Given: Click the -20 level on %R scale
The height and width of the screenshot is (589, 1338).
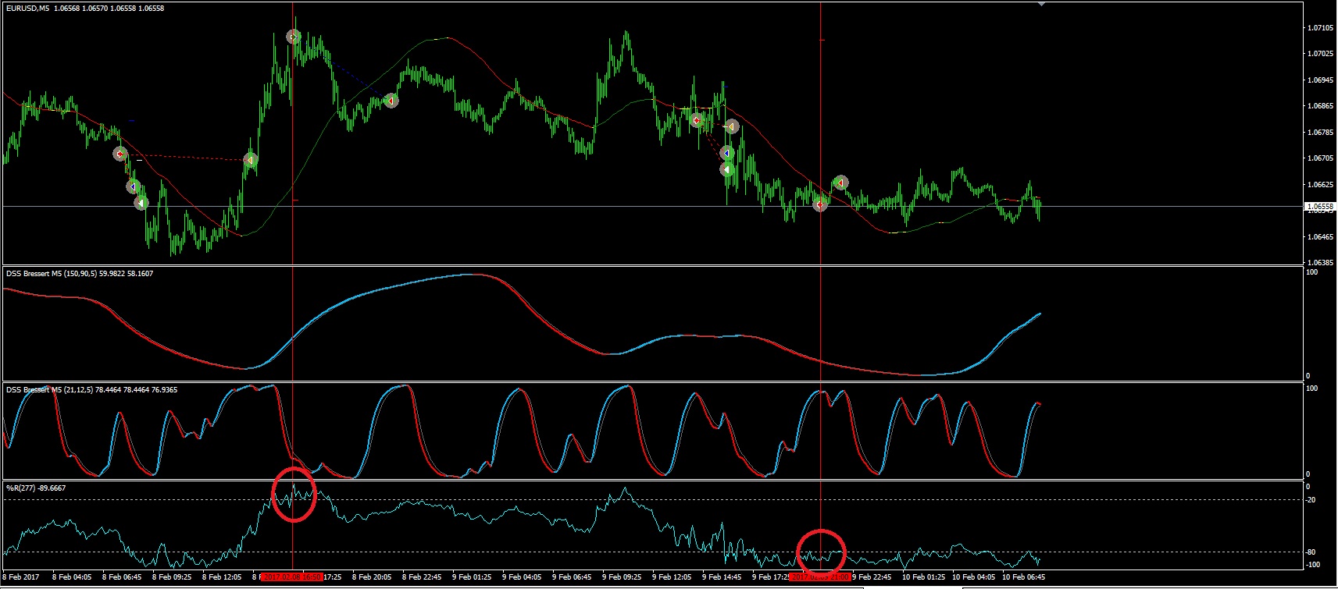Looking at the screenshot, I should click(x=1311, y=500).
